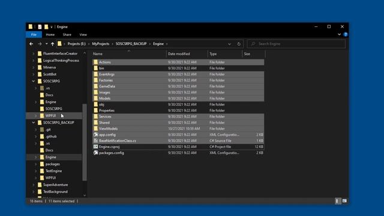Select the obj folder icon
This screenshot has width=384, height=216.
coord(95,104)
